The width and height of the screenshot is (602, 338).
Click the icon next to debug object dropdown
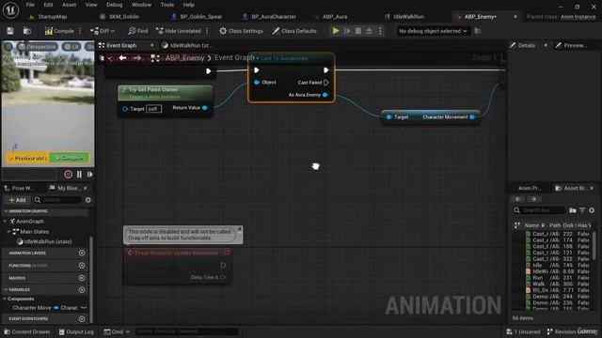click(x=478, y=31)
